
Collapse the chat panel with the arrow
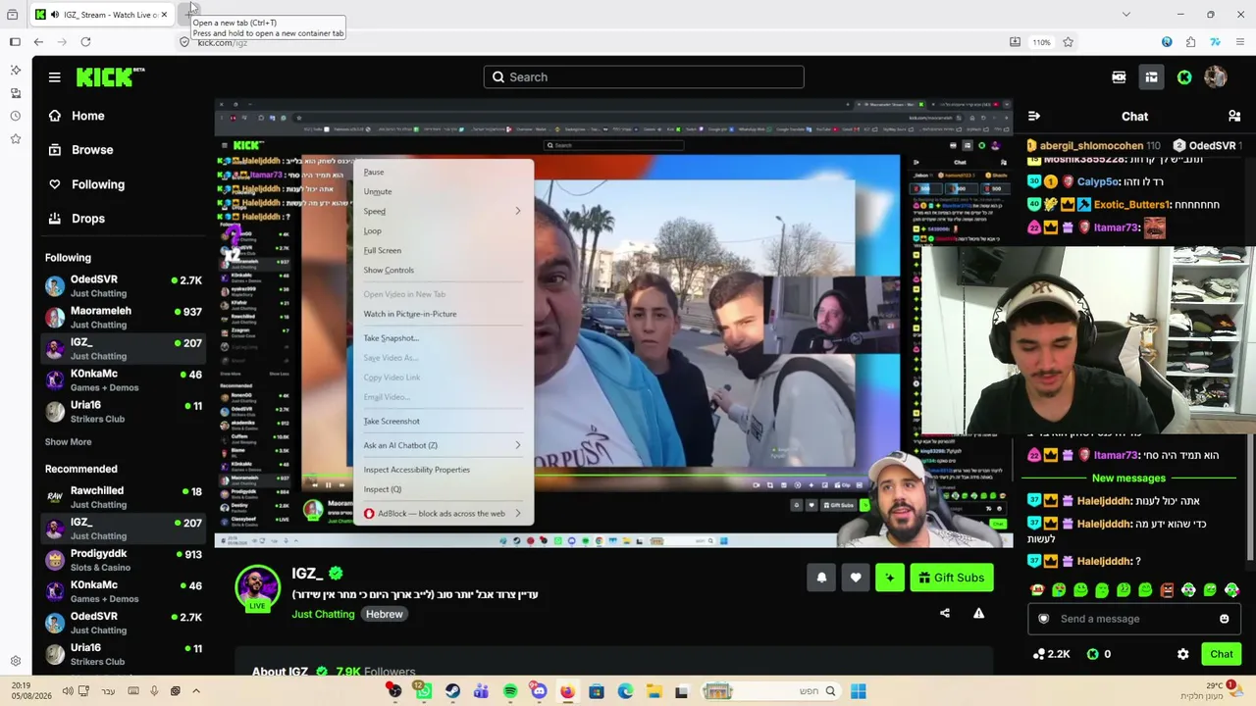(x=1033, y=116)
